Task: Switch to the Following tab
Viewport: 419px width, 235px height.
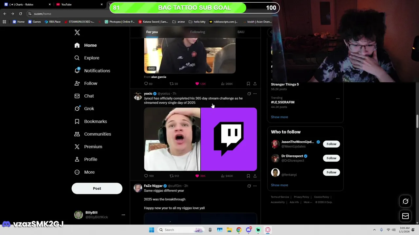Action: (198, 32)
